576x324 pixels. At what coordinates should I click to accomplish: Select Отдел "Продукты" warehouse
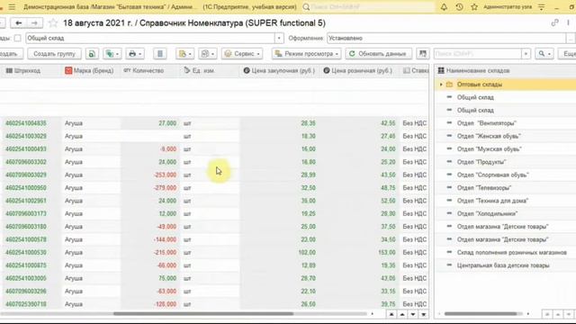tap(481, 162)
